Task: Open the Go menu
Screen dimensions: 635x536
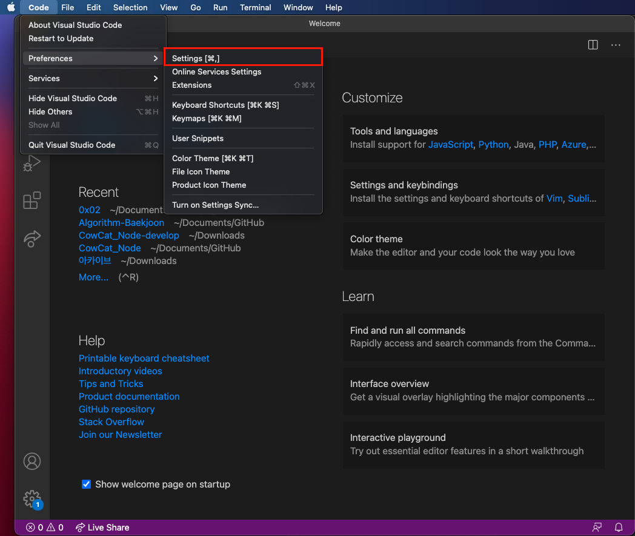Action: click(196, 7)
